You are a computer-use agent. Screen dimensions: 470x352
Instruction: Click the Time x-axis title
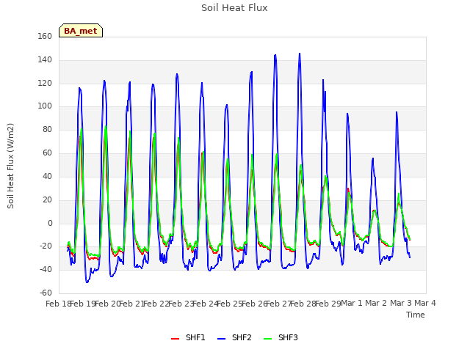[x=416, y=315]
